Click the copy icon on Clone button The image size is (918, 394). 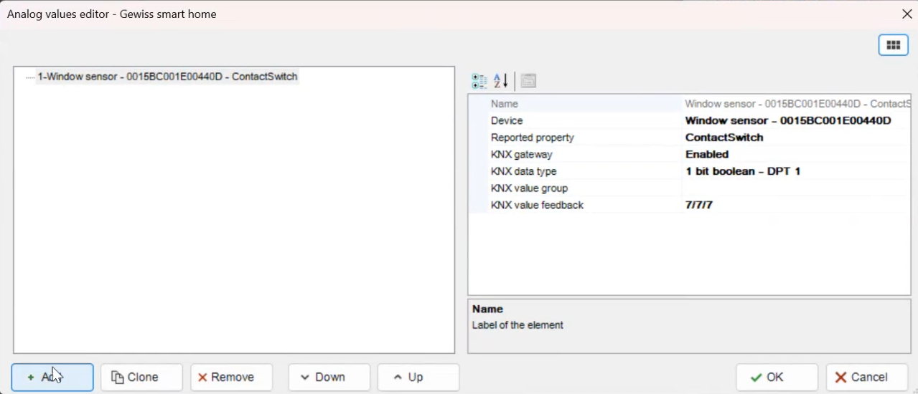coord(118,378)
